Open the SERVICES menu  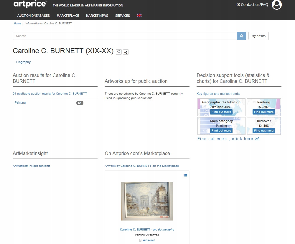[123, 16]
